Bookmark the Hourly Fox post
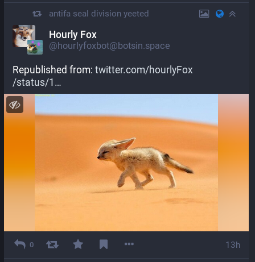Screen dimensions: 255x262 (x=104, y=244)
